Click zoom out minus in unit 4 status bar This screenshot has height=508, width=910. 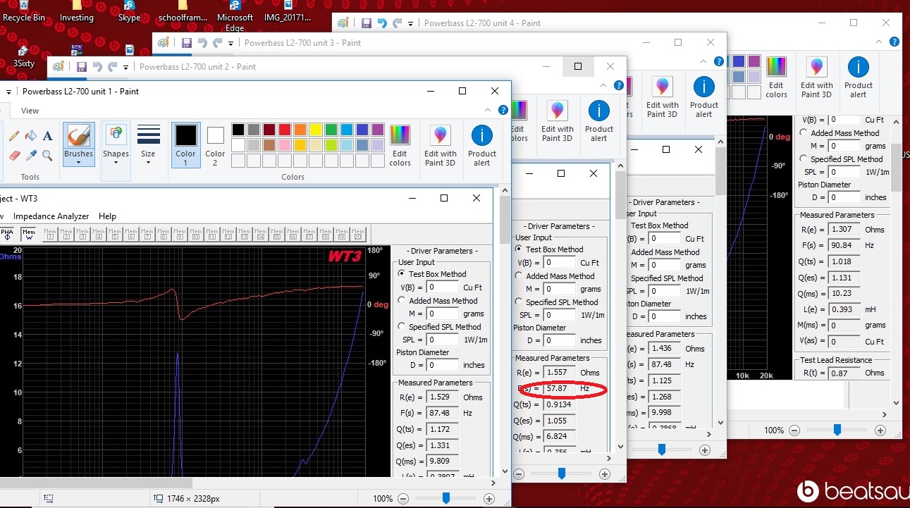pyautogui.click(x=794, y=430)
